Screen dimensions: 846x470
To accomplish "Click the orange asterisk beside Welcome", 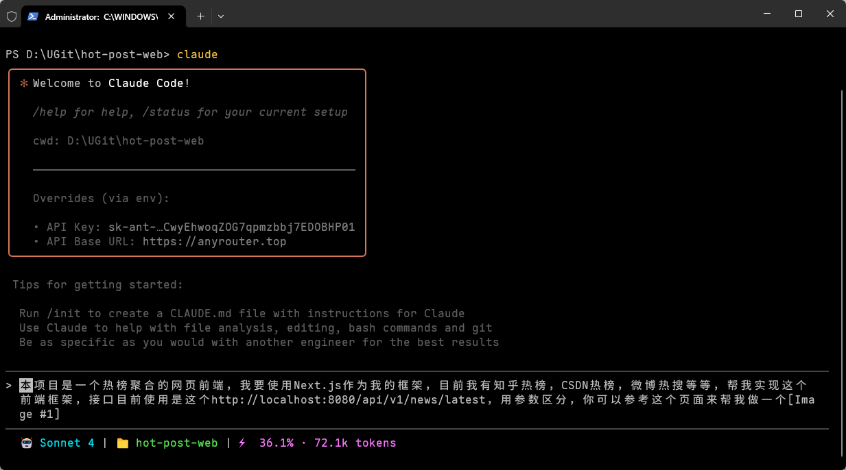I will coord(23,84).
